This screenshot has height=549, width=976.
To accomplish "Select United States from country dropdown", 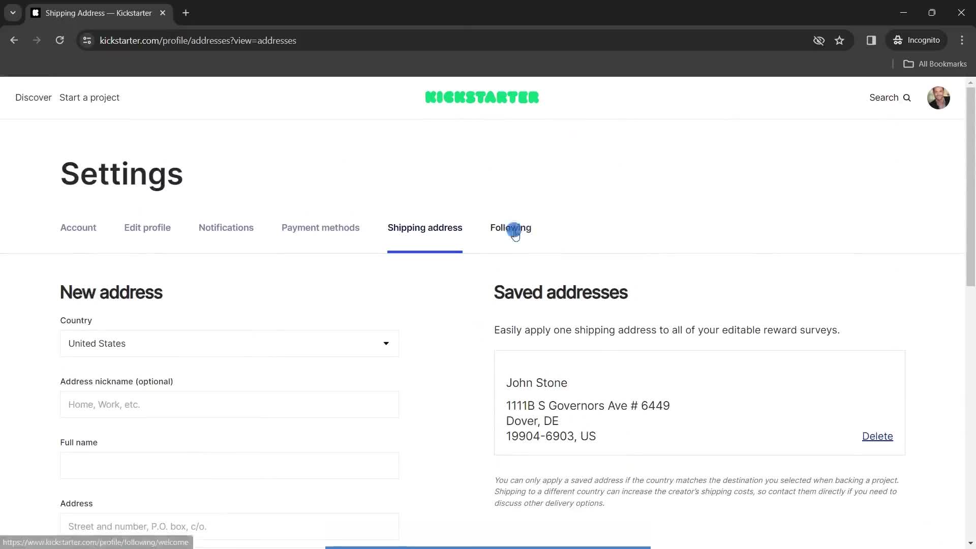I will tap(231, 343).
